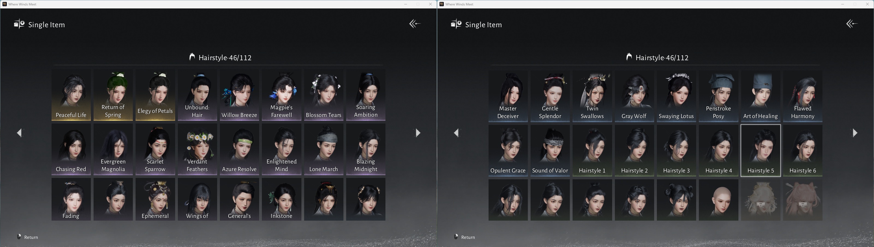
Task: Select the Blazing Midnight hairstyle
Action: click(x=366, y=149)
